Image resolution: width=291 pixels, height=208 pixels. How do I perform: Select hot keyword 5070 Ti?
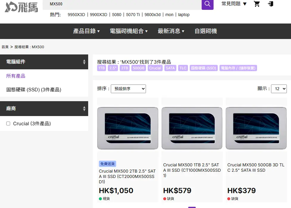pyautogui.click(x=133, y=15)
